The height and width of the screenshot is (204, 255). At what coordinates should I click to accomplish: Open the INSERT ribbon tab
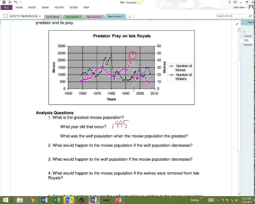(x=32, y=7)
